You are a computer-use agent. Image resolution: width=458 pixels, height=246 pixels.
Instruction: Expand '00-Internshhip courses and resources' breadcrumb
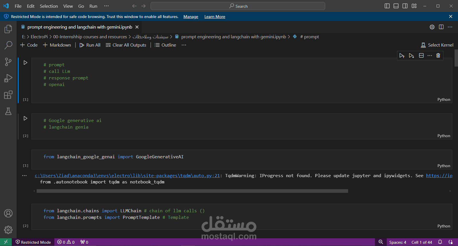click(x=90, y=37)
